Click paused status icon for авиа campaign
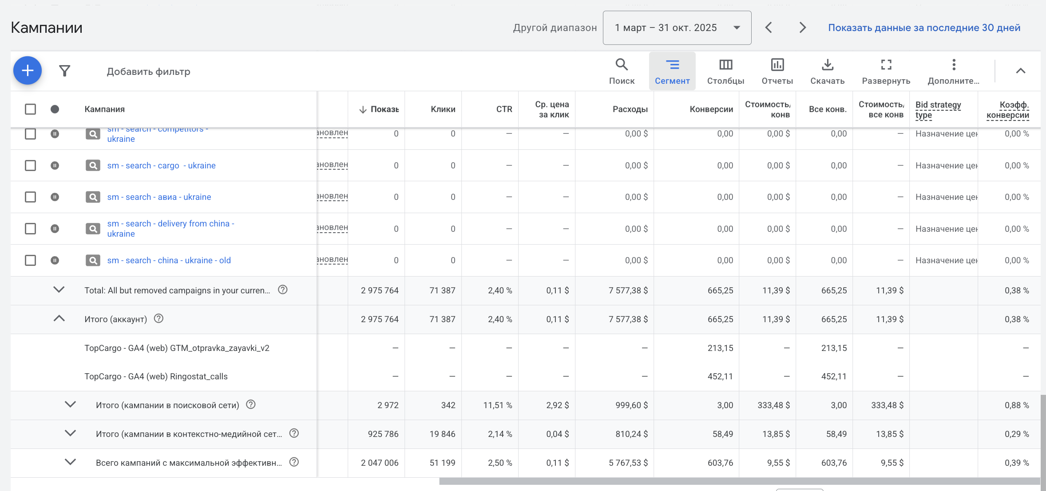The height and width of the screenshot is (491, 1046). click(x=55, y=197)
